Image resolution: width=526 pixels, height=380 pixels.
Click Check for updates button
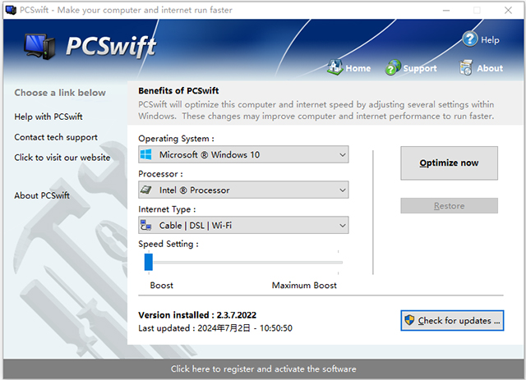coord(452,321)
